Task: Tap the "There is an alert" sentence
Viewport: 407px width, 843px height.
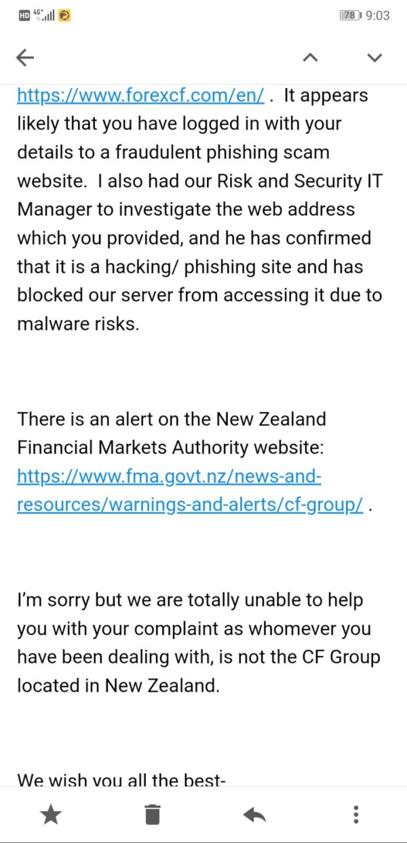Action: [172, 419]
